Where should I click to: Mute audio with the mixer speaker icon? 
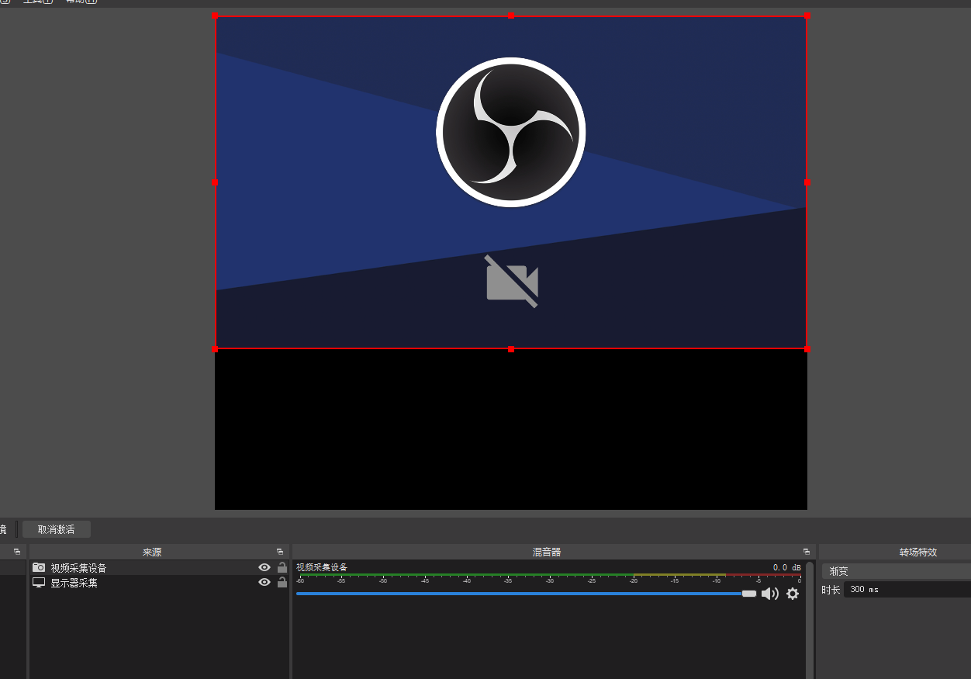point(769,594)
